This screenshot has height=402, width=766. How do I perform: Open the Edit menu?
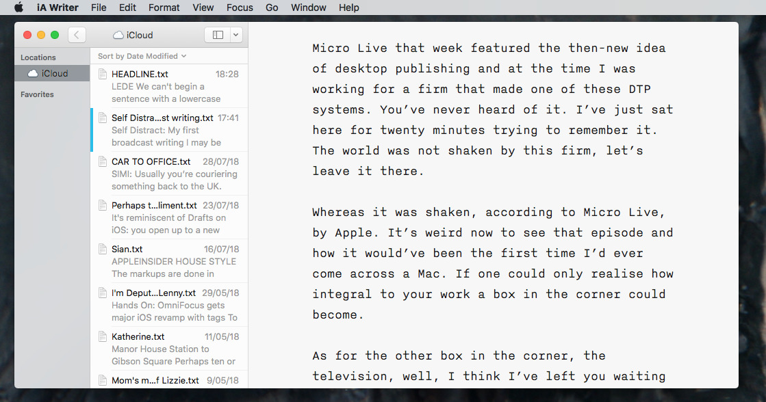click(127, 8)
